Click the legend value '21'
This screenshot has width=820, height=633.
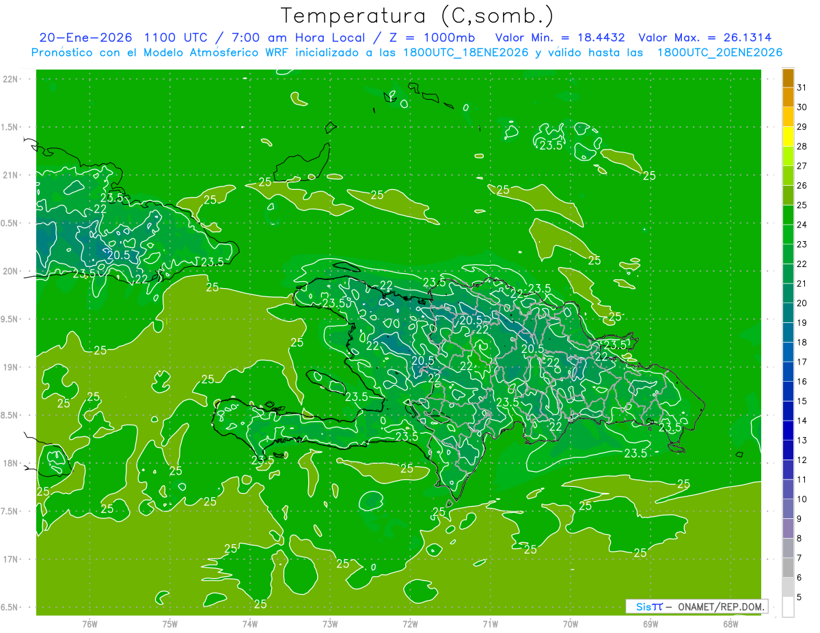[802, 283]
